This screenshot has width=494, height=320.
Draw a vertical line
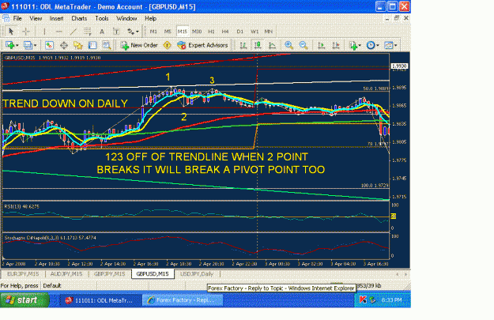[44, 32]
